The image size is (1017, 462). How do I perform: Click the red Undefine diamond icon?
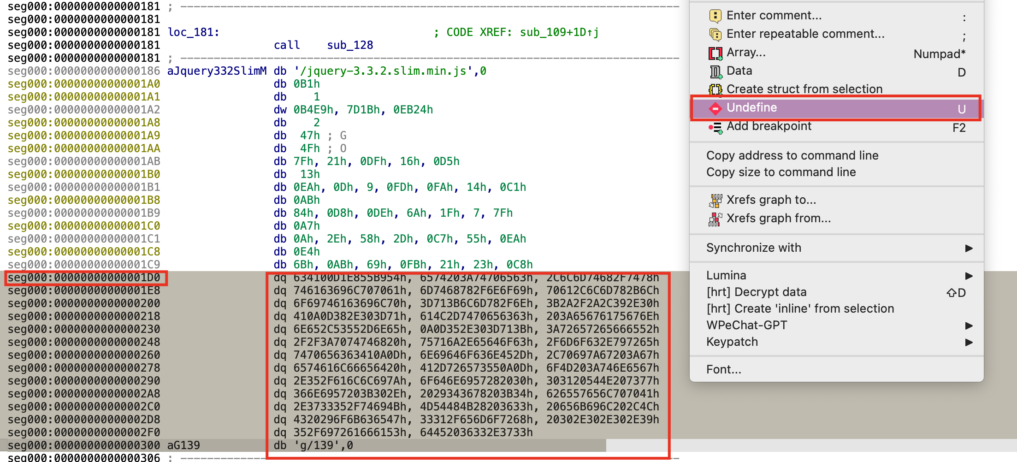coord(715,108)
